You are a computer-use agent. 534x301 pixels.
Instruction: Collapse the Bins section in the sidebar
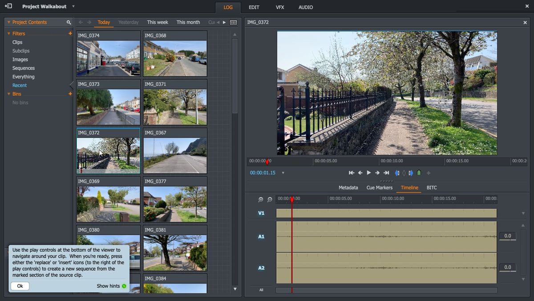pos(8,94)
